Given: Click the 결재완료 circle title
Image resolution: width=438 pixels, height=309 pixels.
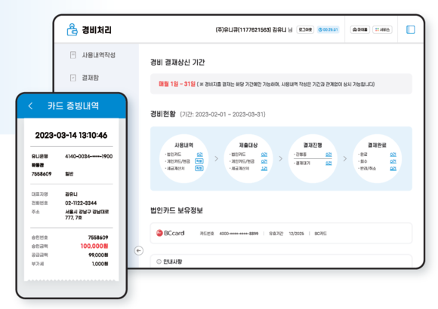Looking at the screenshot, I should [377, 145].
